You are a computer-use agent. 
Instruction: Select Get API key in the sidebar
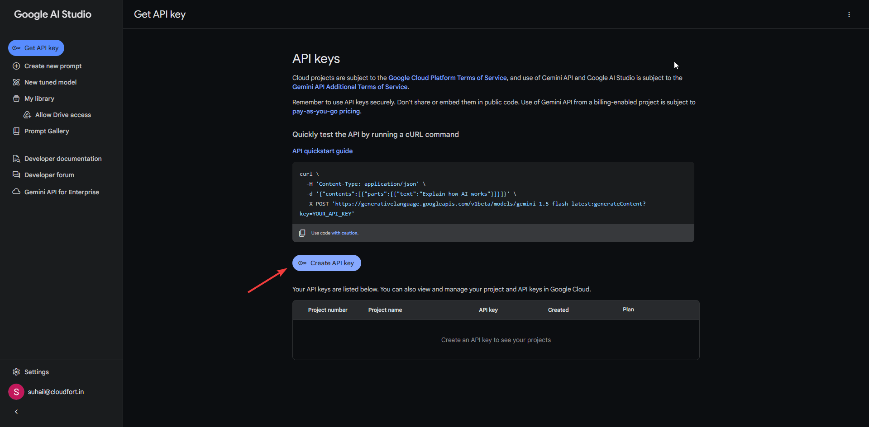coord(36,47)
